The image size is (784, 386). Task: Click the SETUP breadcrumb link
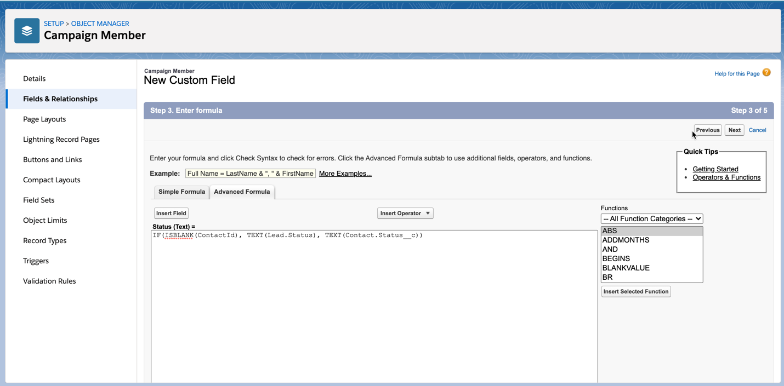tap(54, 24)
